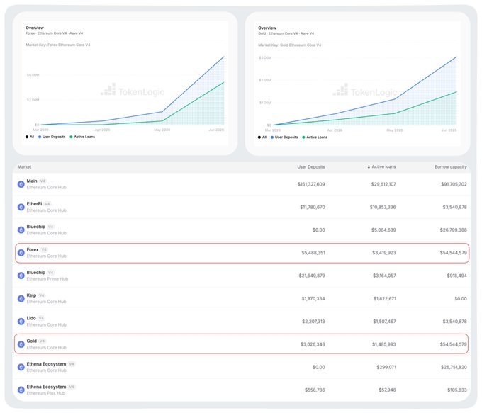The width and height of the screenshot is (482, 413).
Task: Open the EtherFi market name
Action: 34,204
